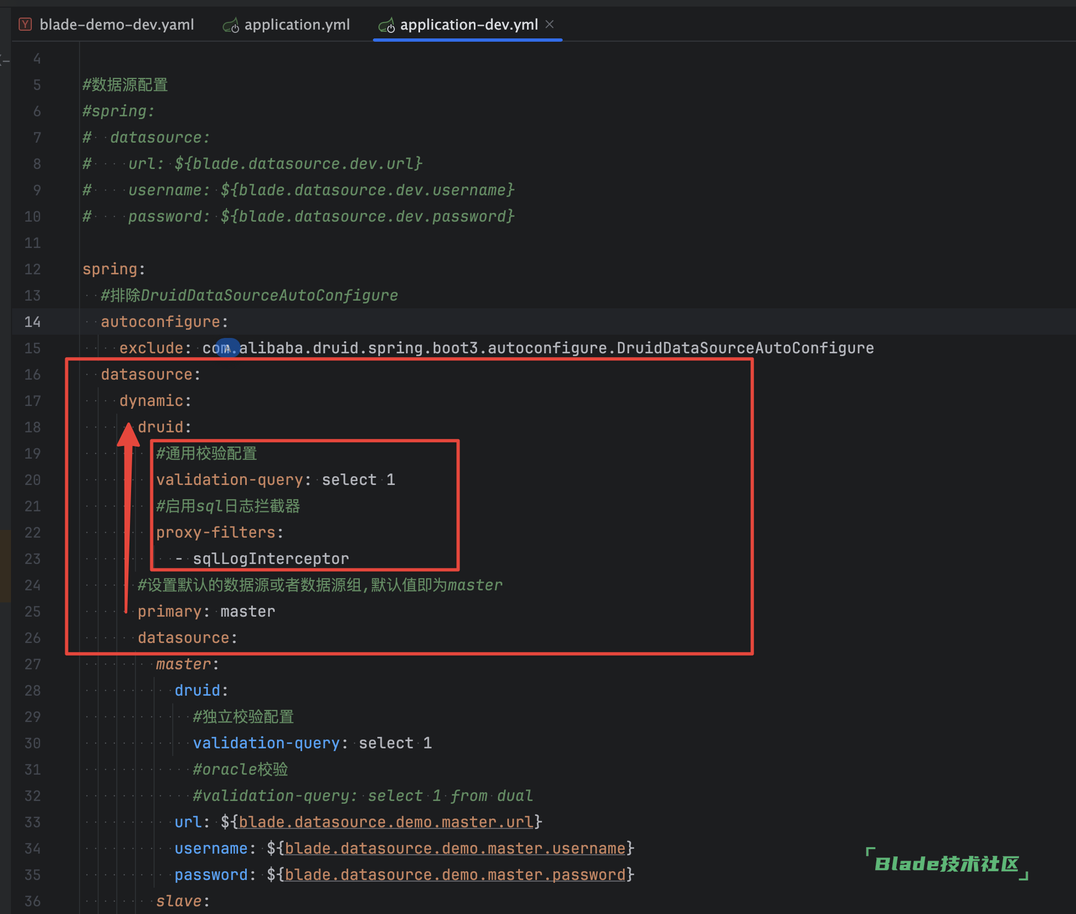Click the 'druid:' key on line 18
1076x914 pixels.
pos(165,427)
